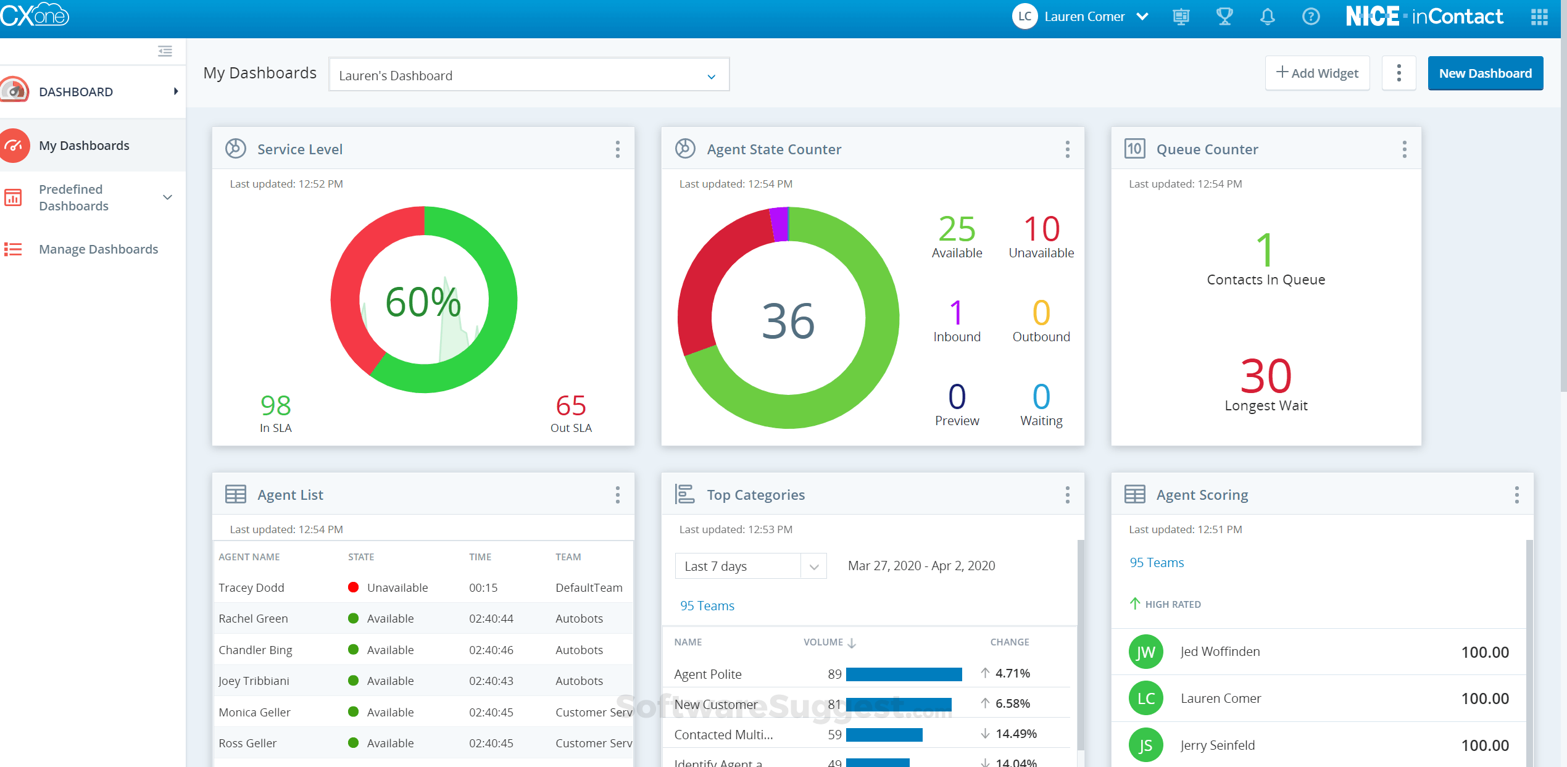Select Manage Dashboards in the sidebar

click(x=98, y=249)
